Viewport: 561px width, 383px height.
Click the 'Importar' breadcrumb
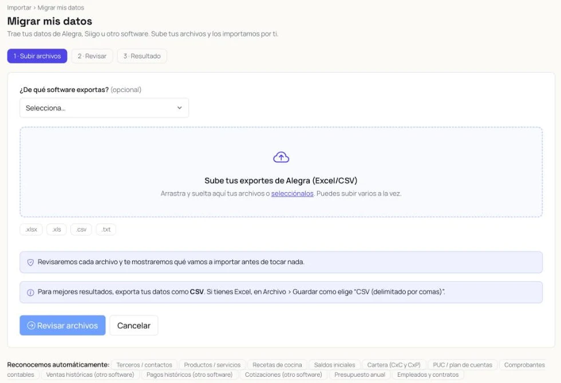coord(19,7)
